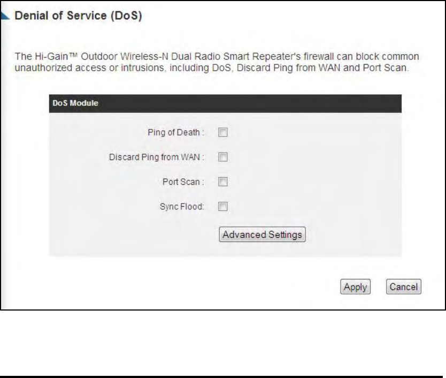This screenshot has height=378, width=446.
Task: Click the DoS Module title text
Action: click(75, 103)
